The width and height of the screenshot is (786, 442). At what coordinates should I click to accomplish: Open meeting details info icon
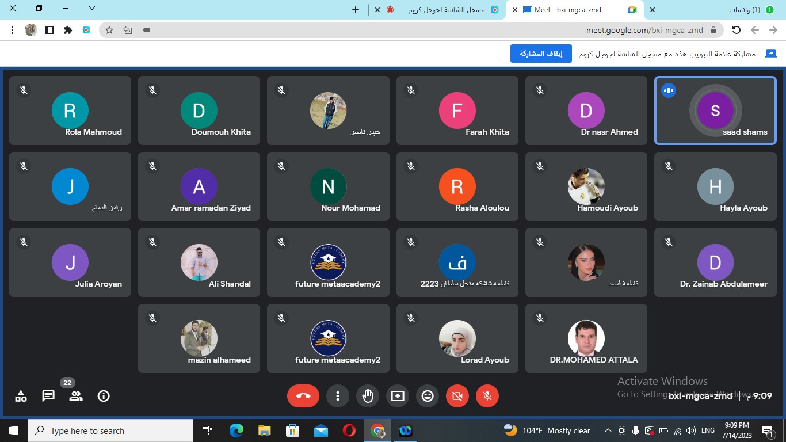[x=104, y=396]
